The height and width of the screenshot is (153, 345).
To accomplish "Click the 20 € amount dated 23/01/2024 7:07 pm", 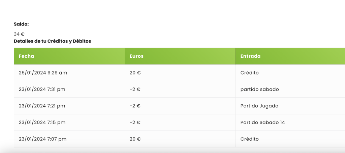I will (135, 139).
